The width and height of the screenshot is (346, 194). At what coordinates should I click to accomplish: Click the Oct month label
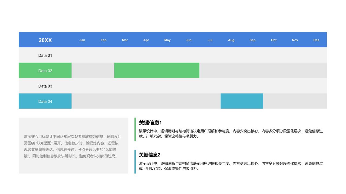click(274, 40)
